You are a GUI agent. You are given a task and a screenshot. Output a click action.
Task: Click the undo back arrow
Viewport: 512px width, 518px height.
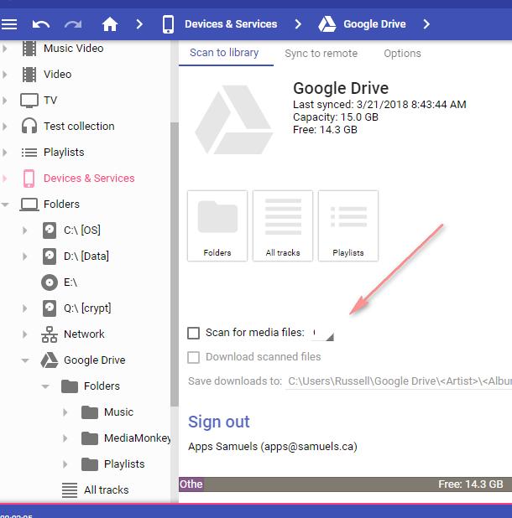click(41, 24)
